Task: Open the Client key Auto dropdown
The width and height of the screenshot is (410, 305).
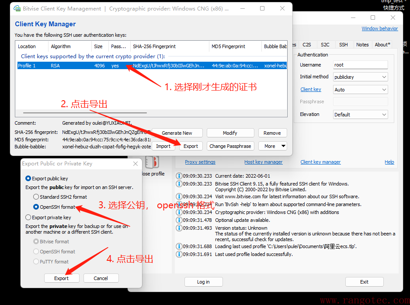Action: (x=360, y=90)
